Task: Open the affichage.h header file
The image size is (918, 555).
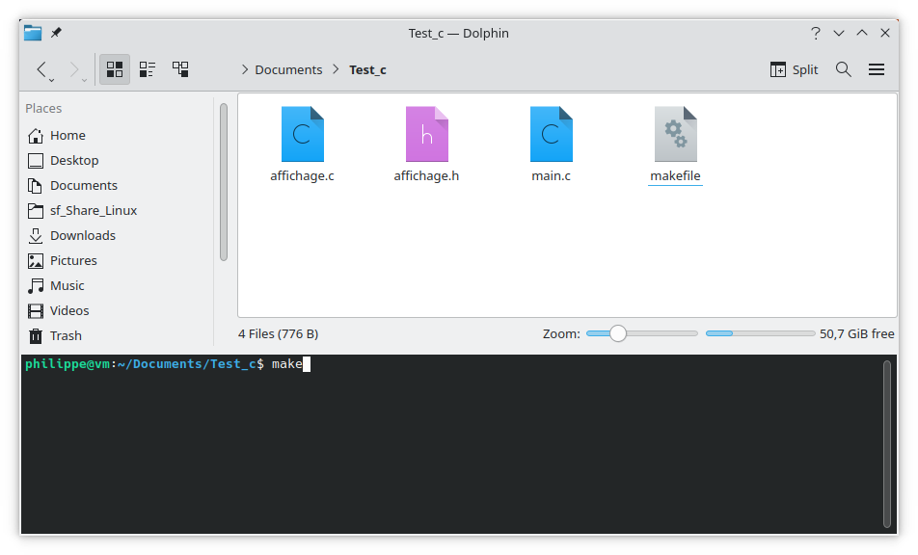Action: 426,135
